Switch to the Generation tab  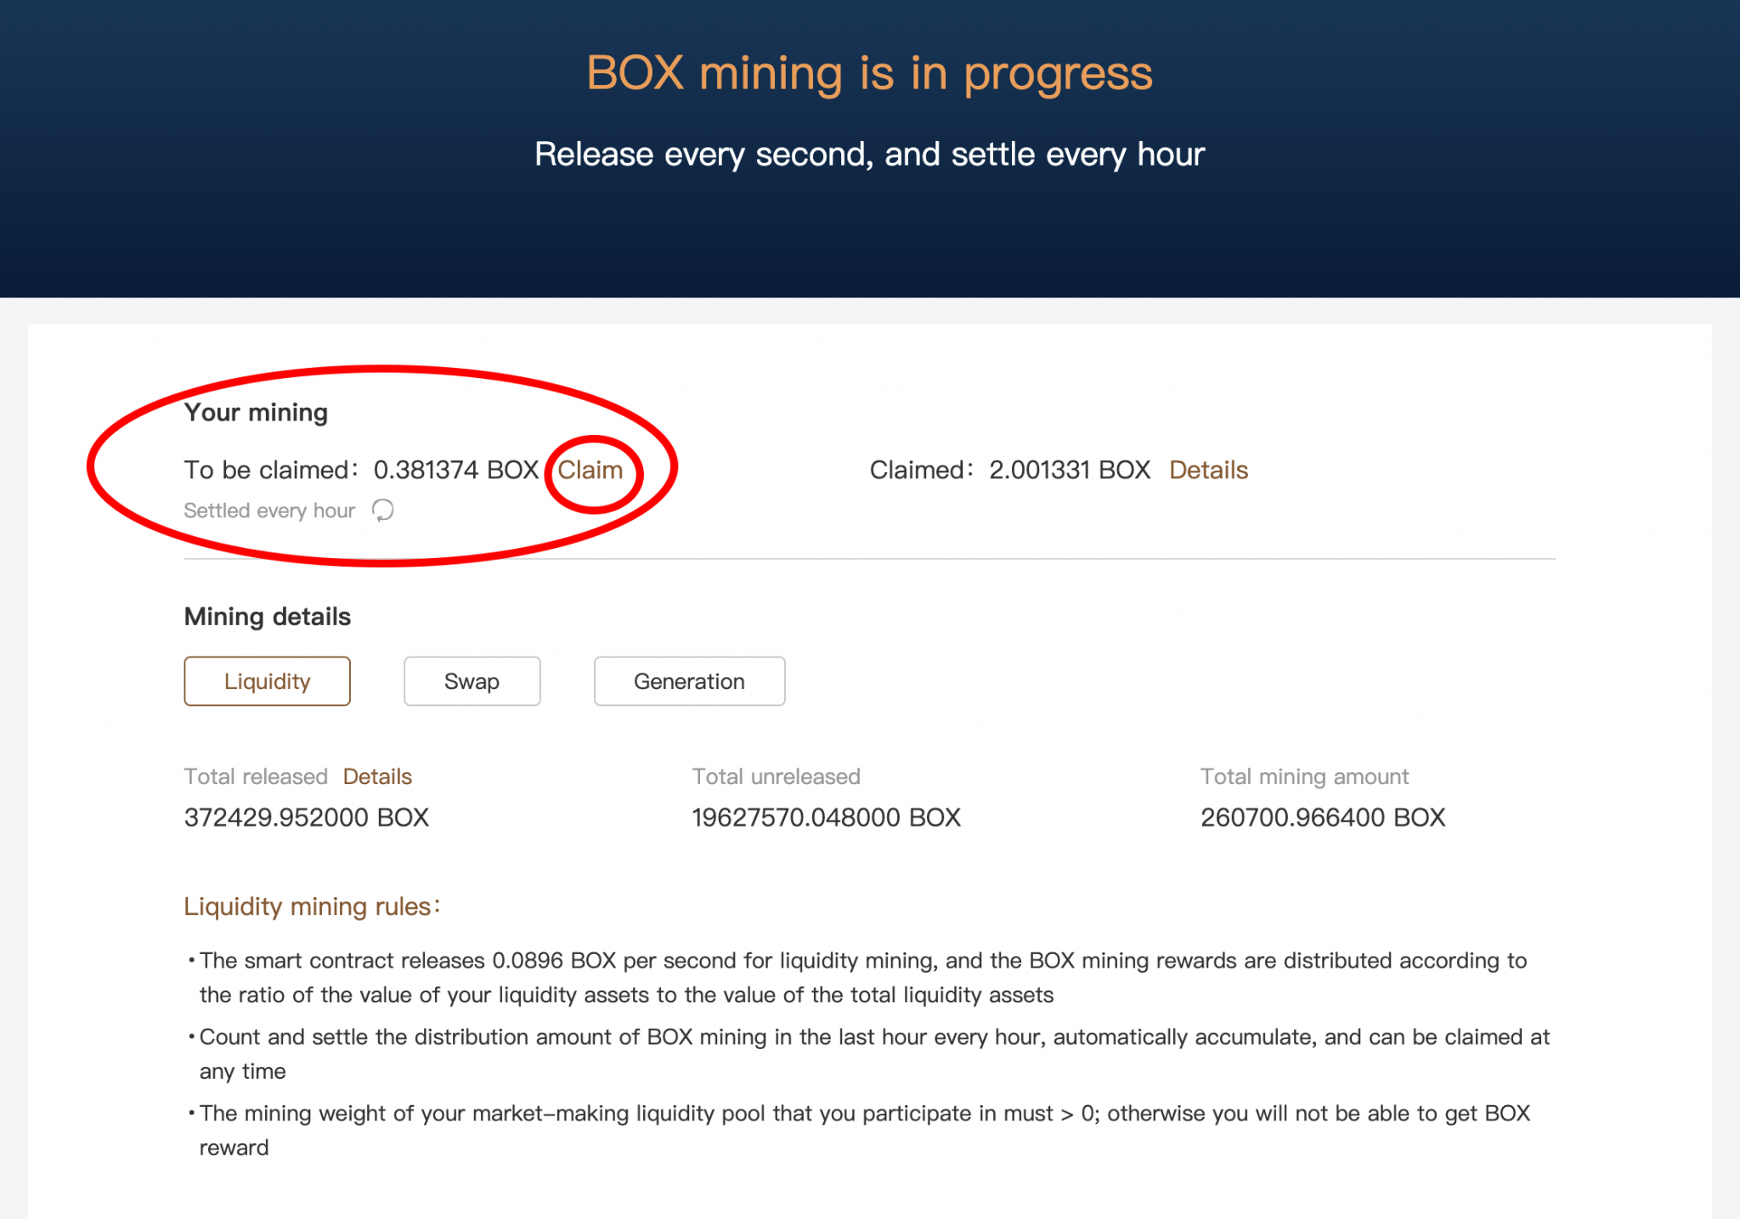[689, 681]
